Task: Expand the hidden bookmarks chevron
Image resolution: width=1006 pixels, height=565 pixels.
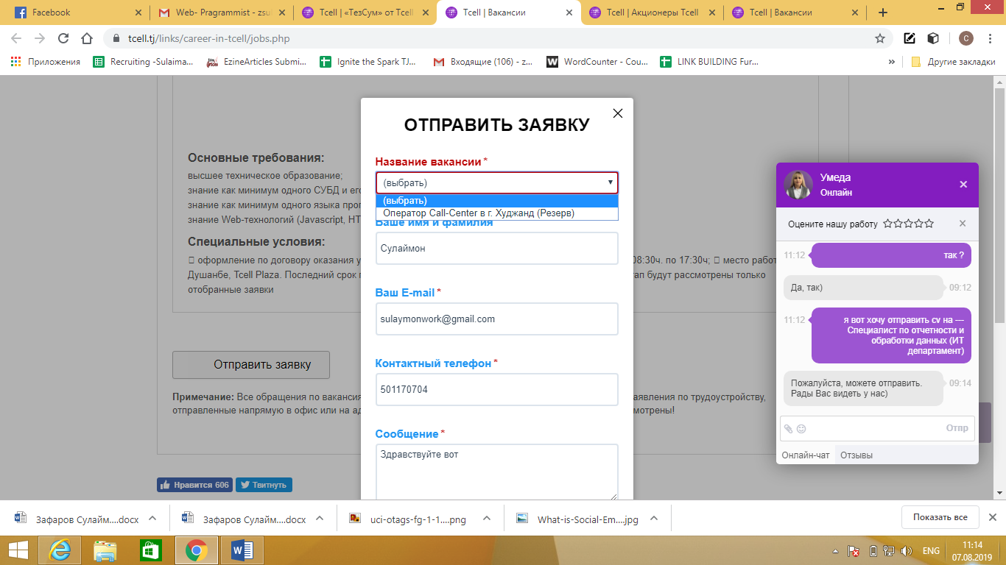Action: (x=892, y=62)
